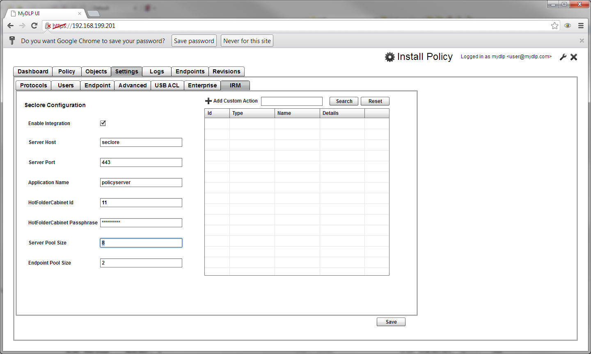591x354 pixels.
Task: Open the Chrome hamburger menu
Action: [581, 25]
